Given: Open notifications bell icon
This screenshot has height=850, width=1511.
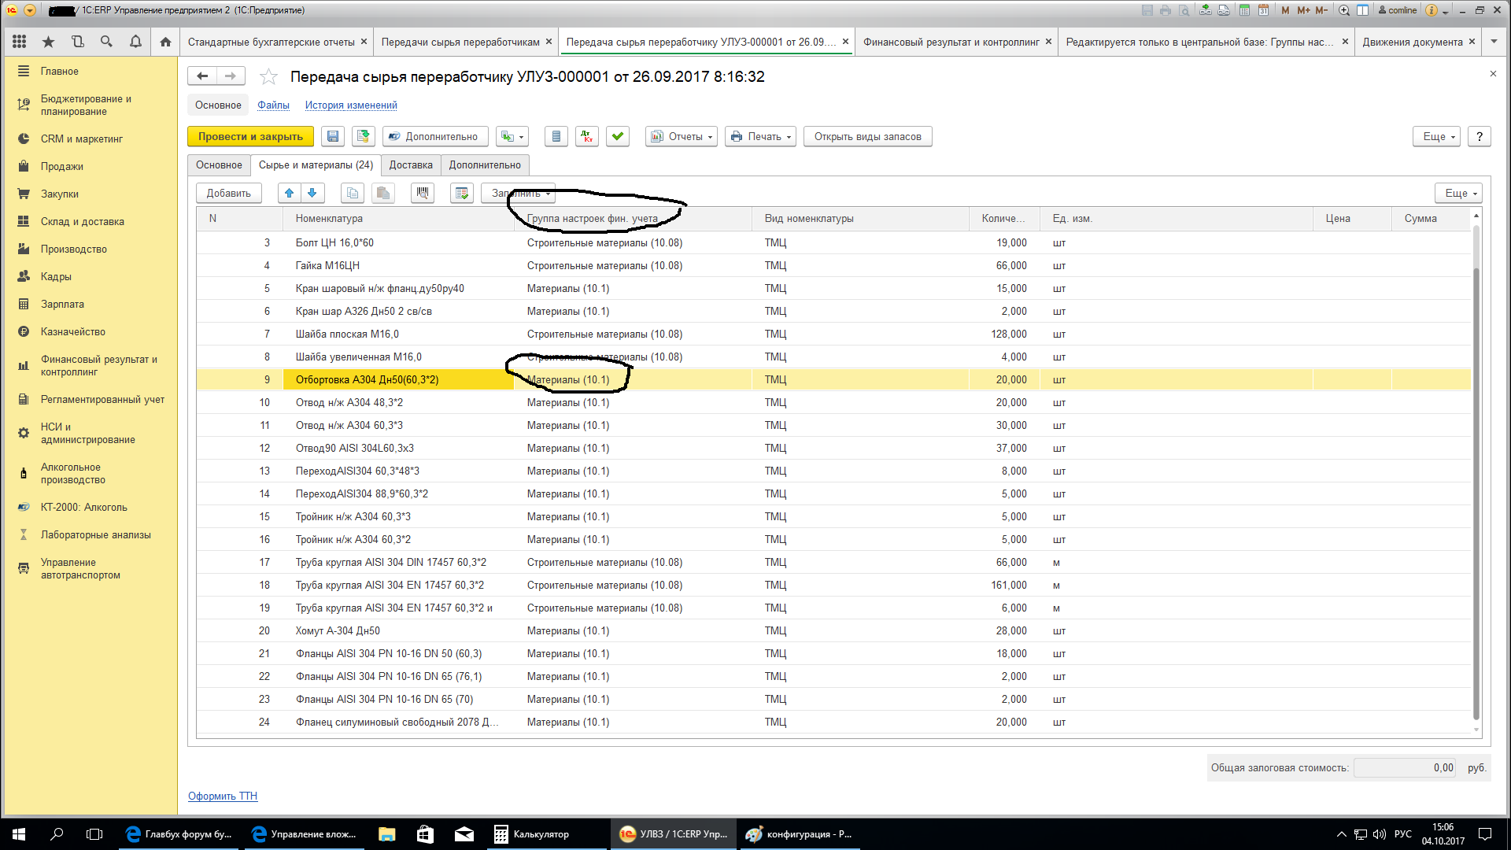Looking at the screenshot, I should point(135,42).
